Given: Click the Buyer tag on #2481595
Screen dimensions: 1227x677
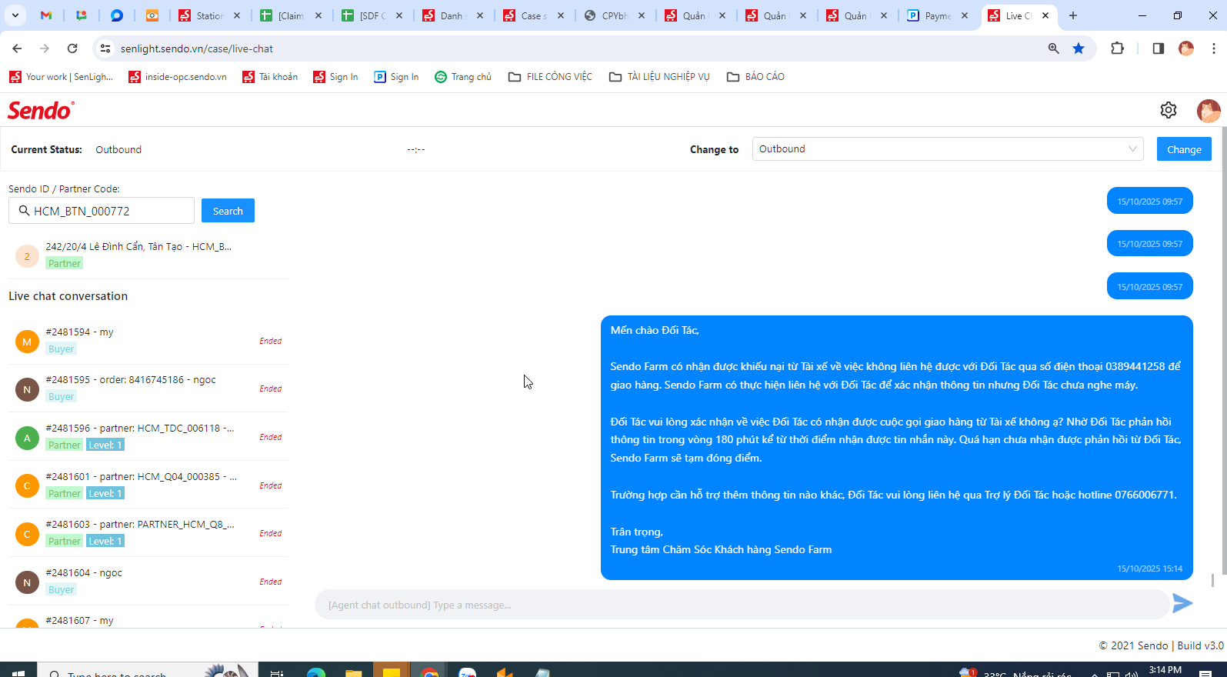Looking at the screenshot, I should pos(62,397).
